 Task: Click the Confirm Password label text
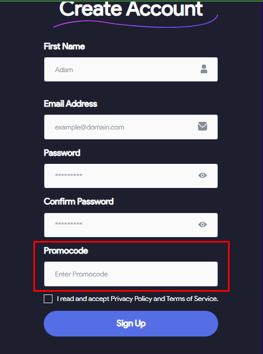[x=79, y=202]
